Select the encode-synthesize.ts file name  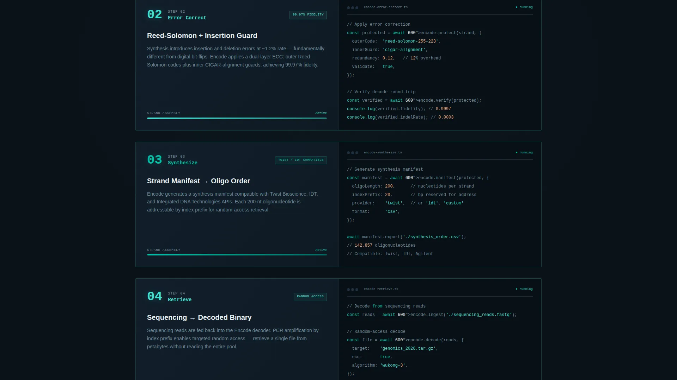(383, 153)
